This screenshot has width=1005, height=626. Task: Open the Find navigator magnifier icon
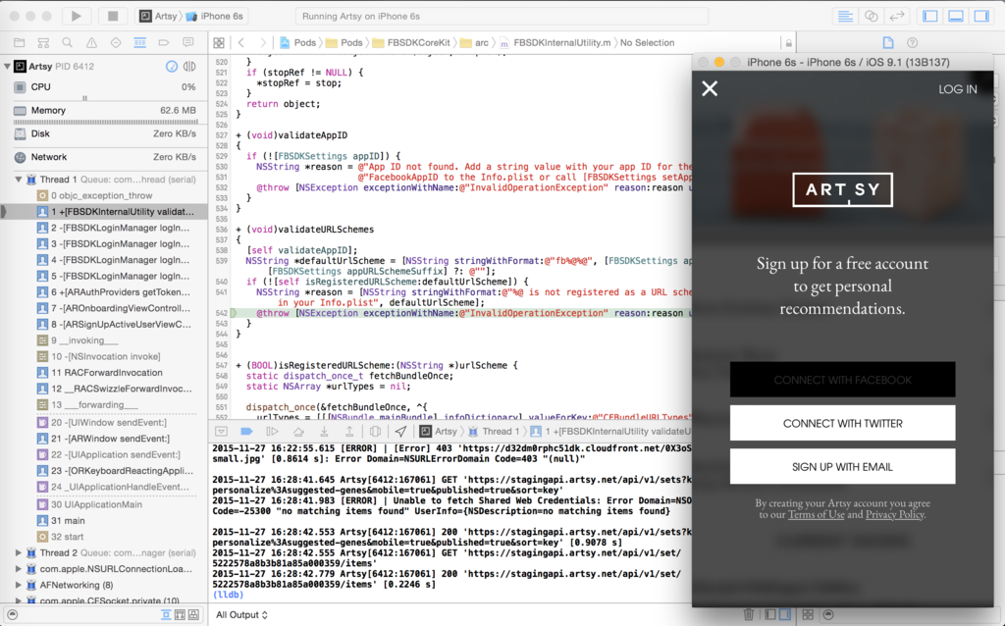point(68,43)
